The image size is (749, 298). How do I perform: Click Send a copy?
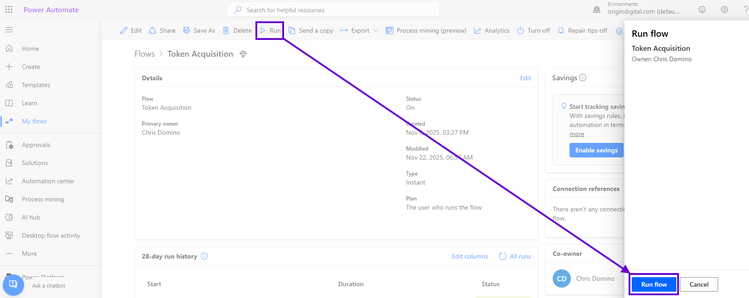[311, 30]
